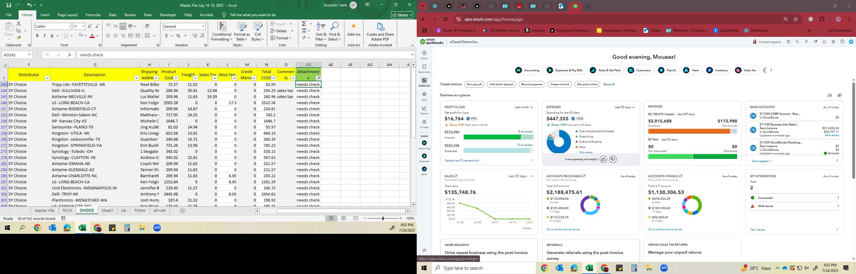Expand Last month dropdown on Profit & Loss
The width and height of the screenshot is (856, 274).
click(524, 107)
